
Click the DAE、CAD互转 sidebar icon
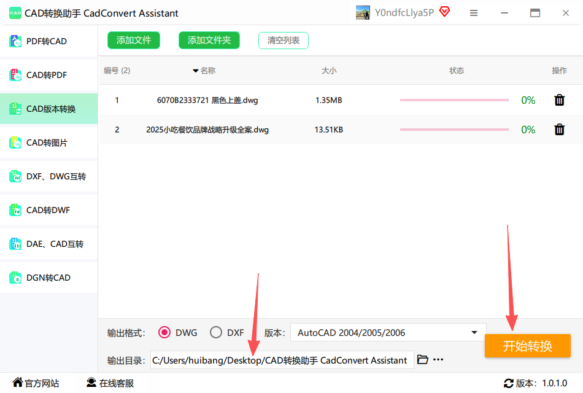pyautogui.click(x=15, y=244)
